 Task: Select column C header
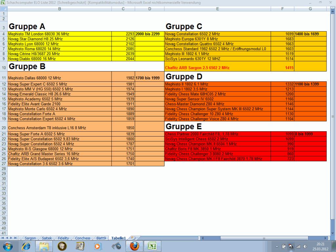point(123,9)
